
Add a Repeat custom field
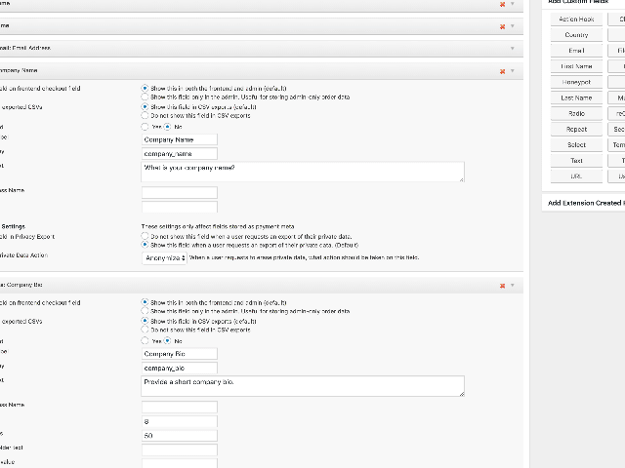click(576, 129)
